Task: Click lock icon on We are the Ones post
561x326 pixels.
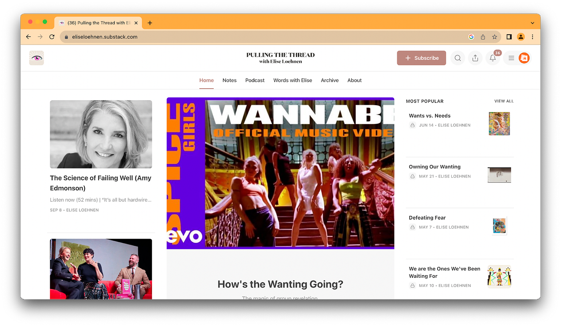Action: [x=413, y=286]
